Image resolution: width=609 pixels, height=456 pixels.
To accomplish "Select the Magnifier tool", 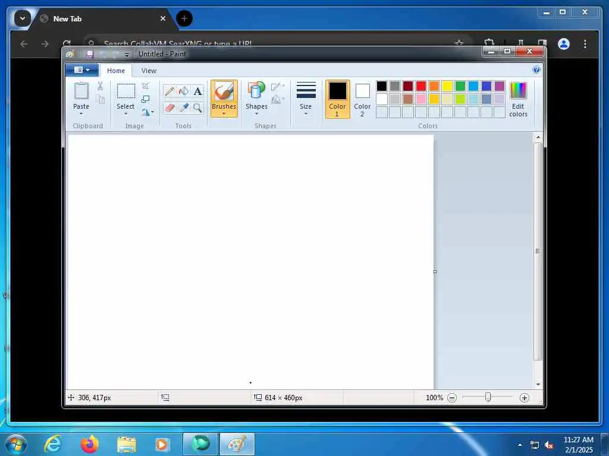I will tap(197, 108).
